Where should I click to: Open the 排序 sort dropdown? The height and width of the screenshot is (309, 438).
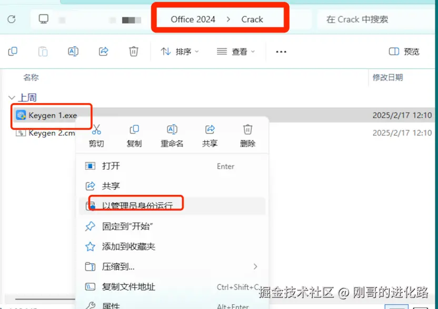[180, 51]
